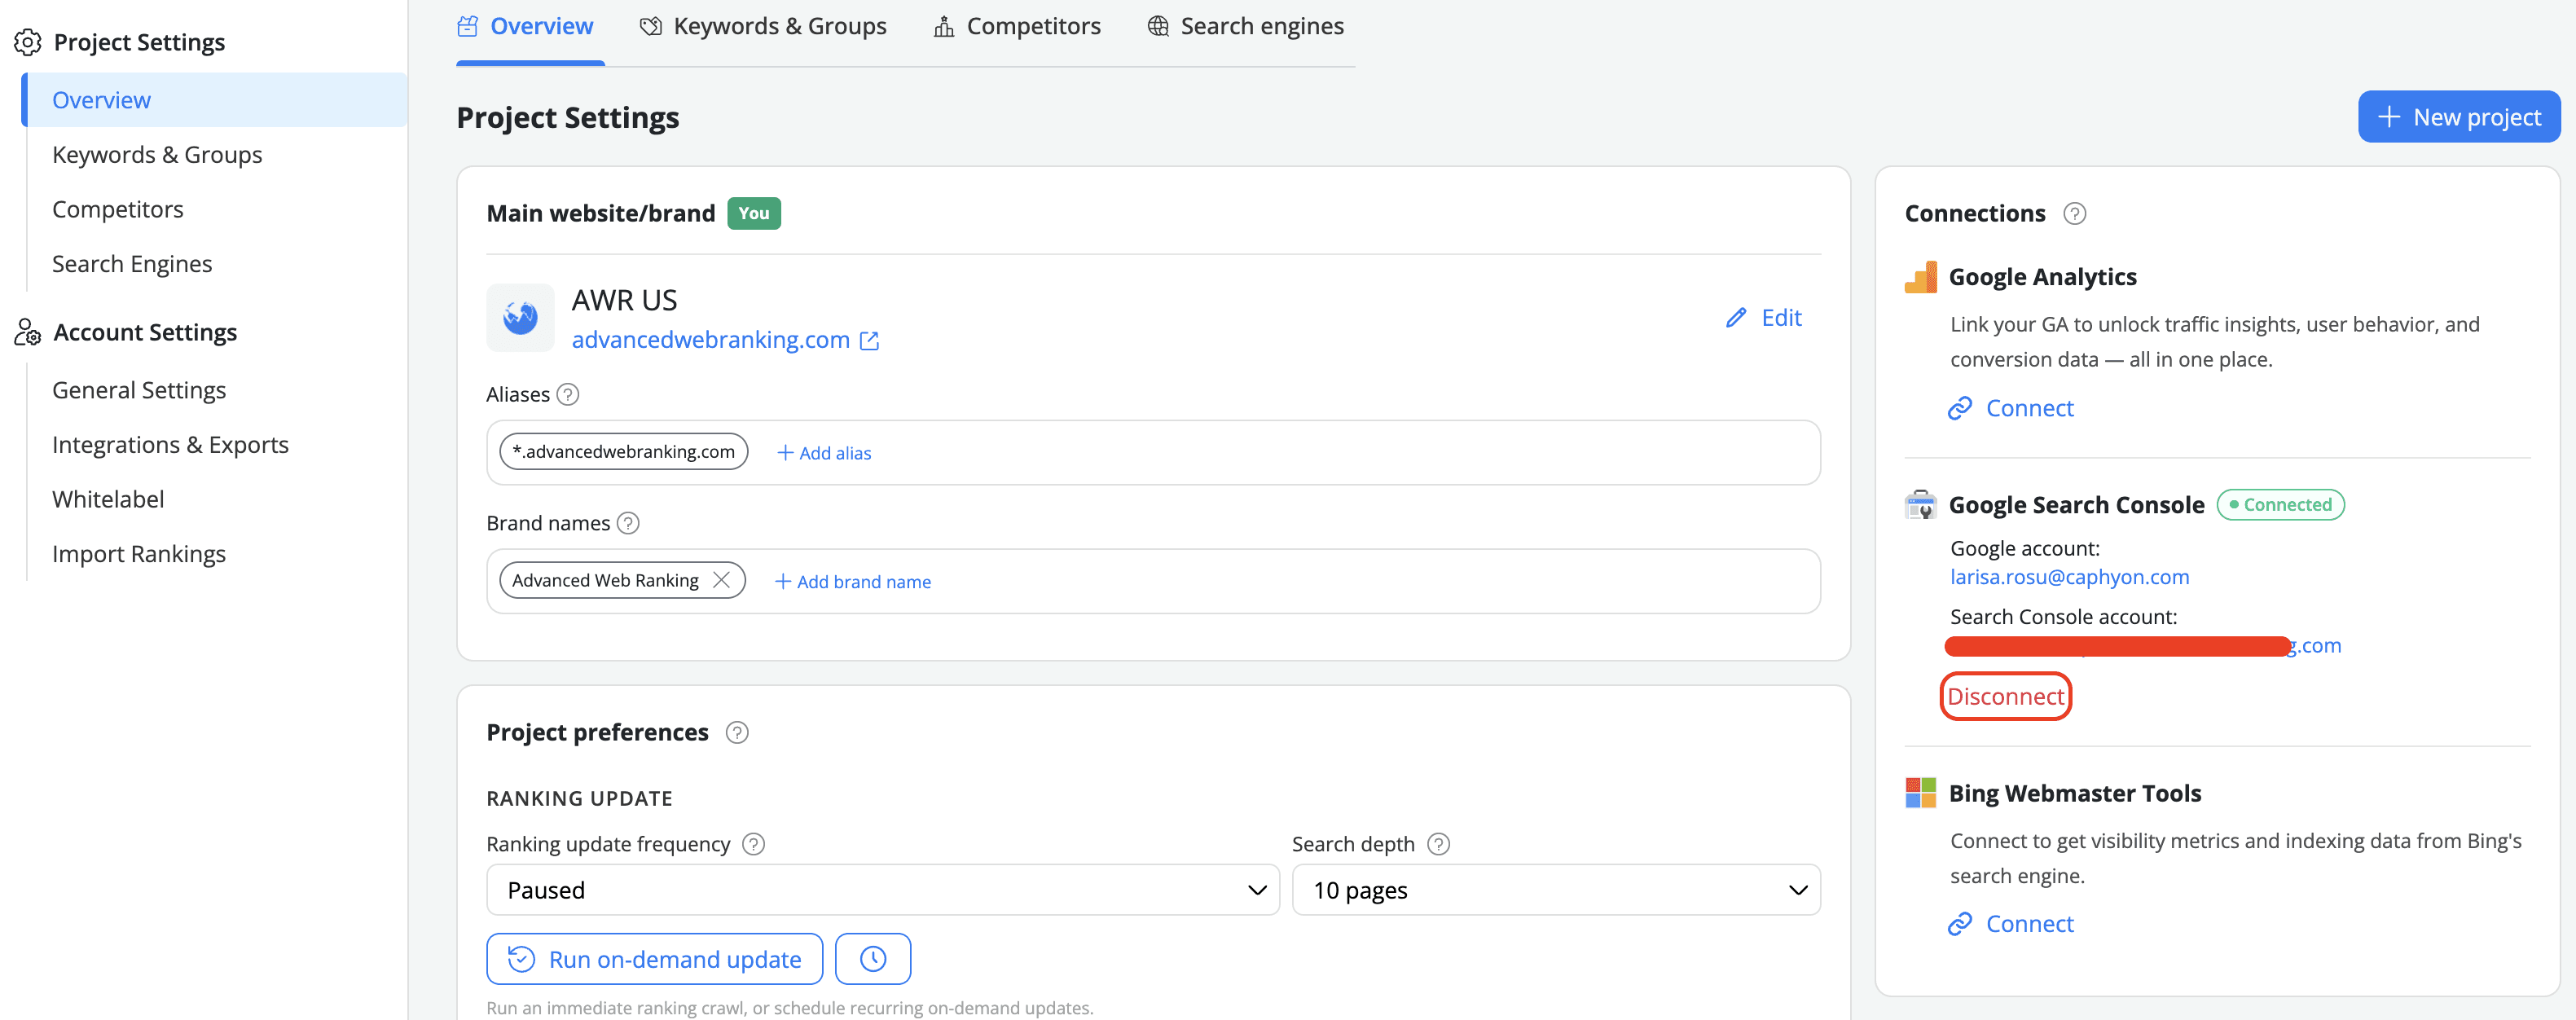This screenshot has height=1020, width=2576.
Task: Open General Settings in the sidebar
Action: coord(139,390)
